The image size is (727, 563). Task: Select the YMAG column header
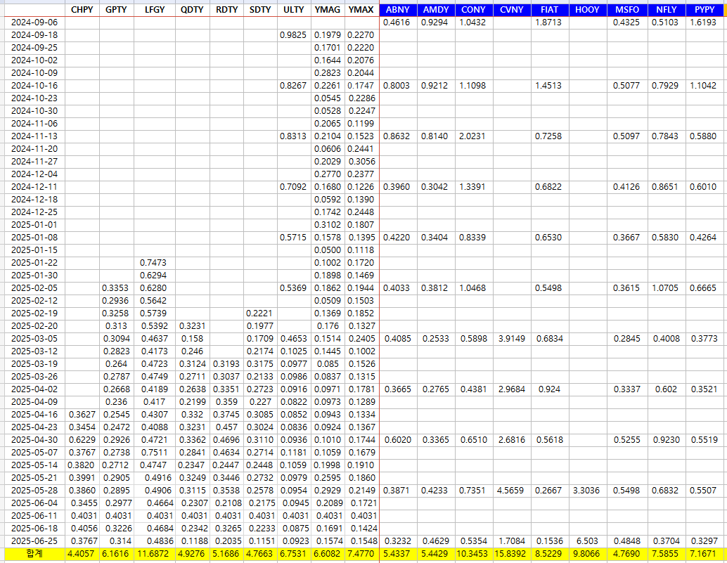click(x=328, y=10)
